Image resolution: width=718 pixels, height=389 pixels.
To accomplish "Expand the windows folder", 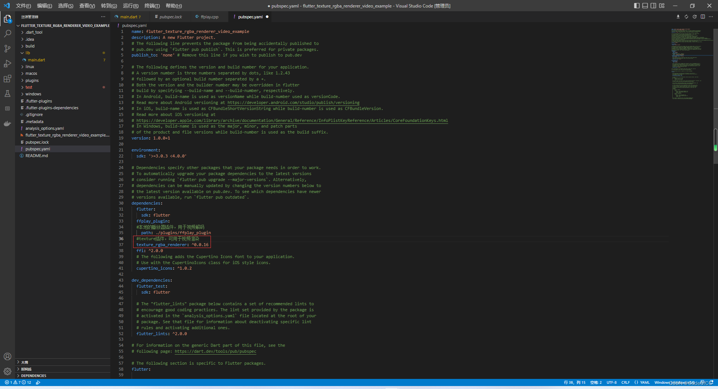I will (x=63, y=94).
